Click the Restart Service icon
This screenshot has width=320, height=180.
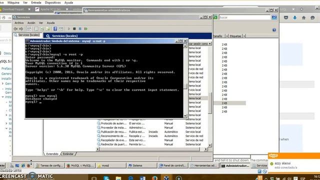point(86,29)
